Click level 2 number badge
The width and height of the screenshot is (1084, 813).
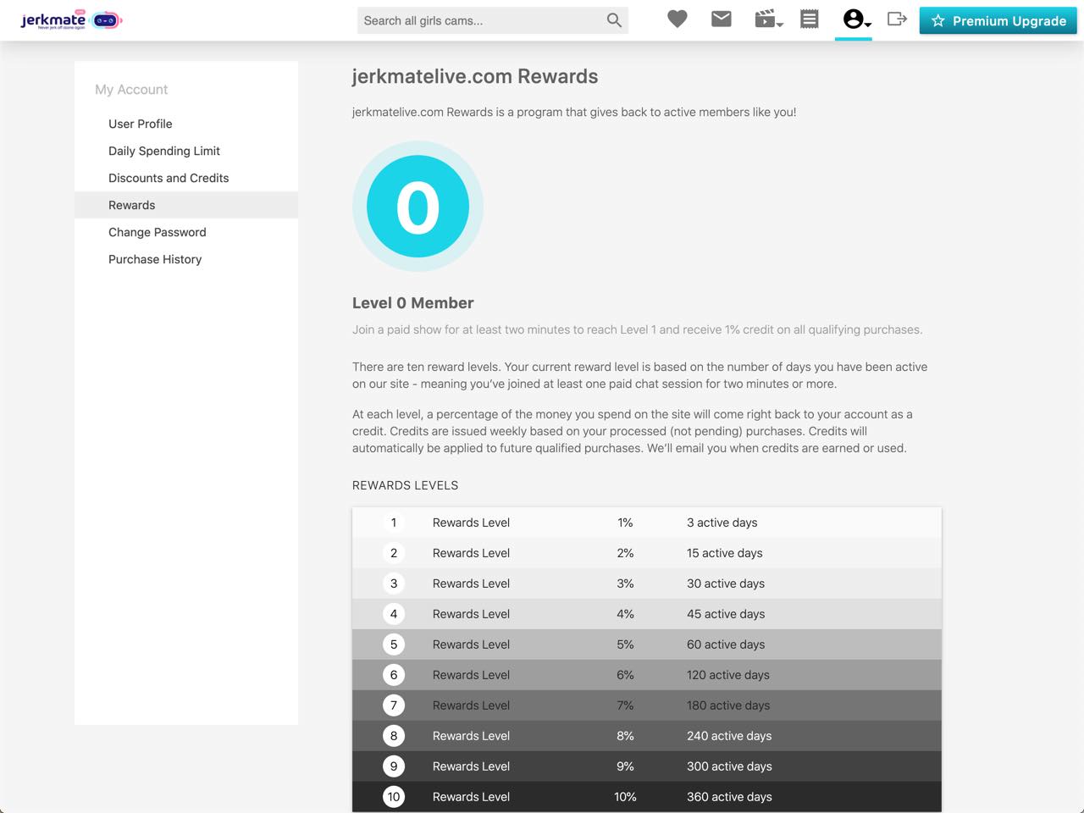tap(394, 553)
